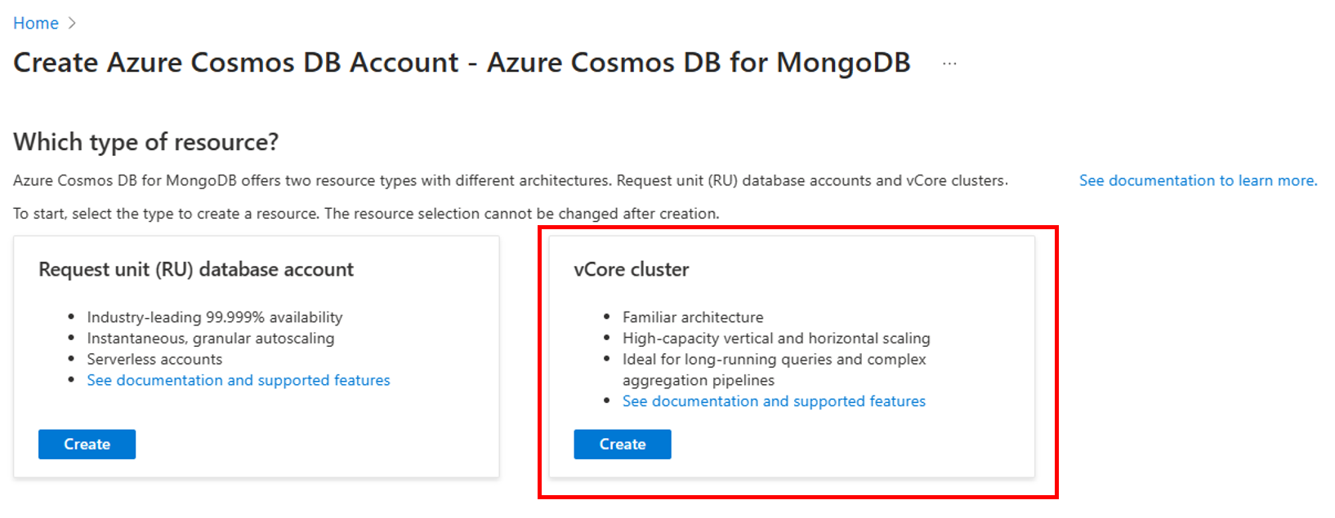Click the 'Serverless accounts' bullet

coord(154,359)
